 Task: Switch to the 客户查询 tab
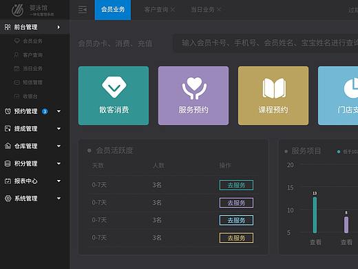[156, 10]
